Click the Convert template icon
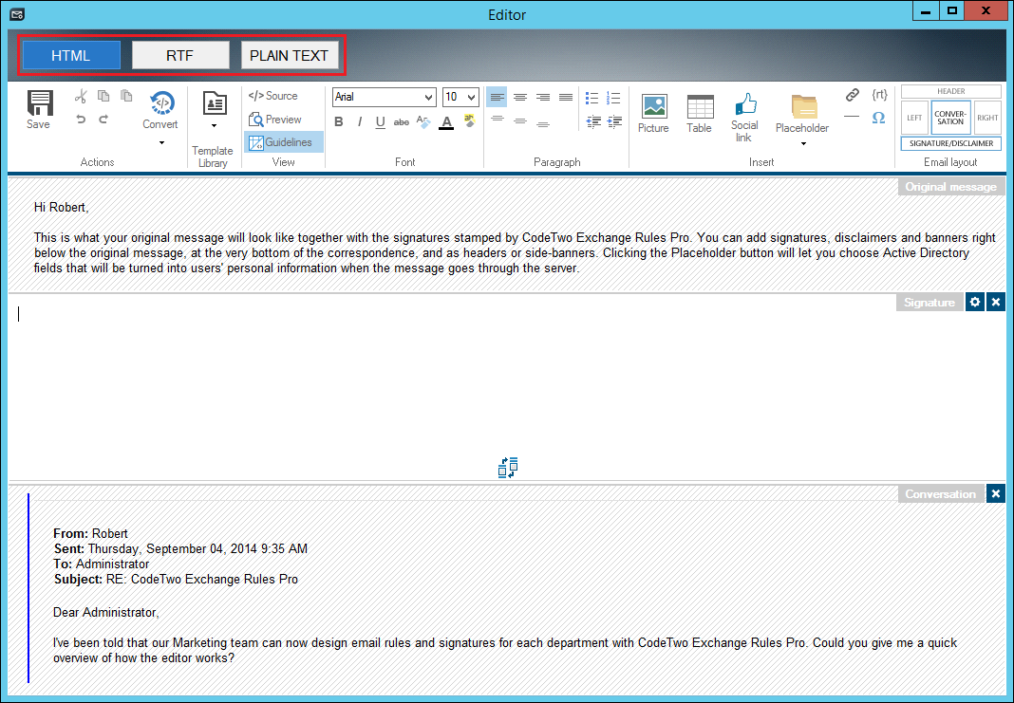This screenshot has height=703, width=1014. tap(161, 102)
